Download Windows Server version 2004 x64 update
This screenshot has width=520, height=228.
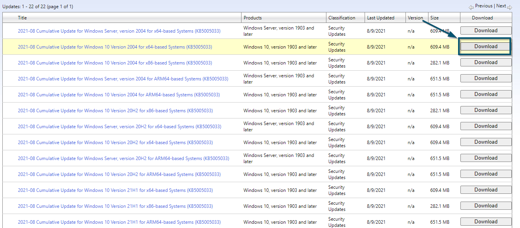pyautogui.click(x=486, y=31)
